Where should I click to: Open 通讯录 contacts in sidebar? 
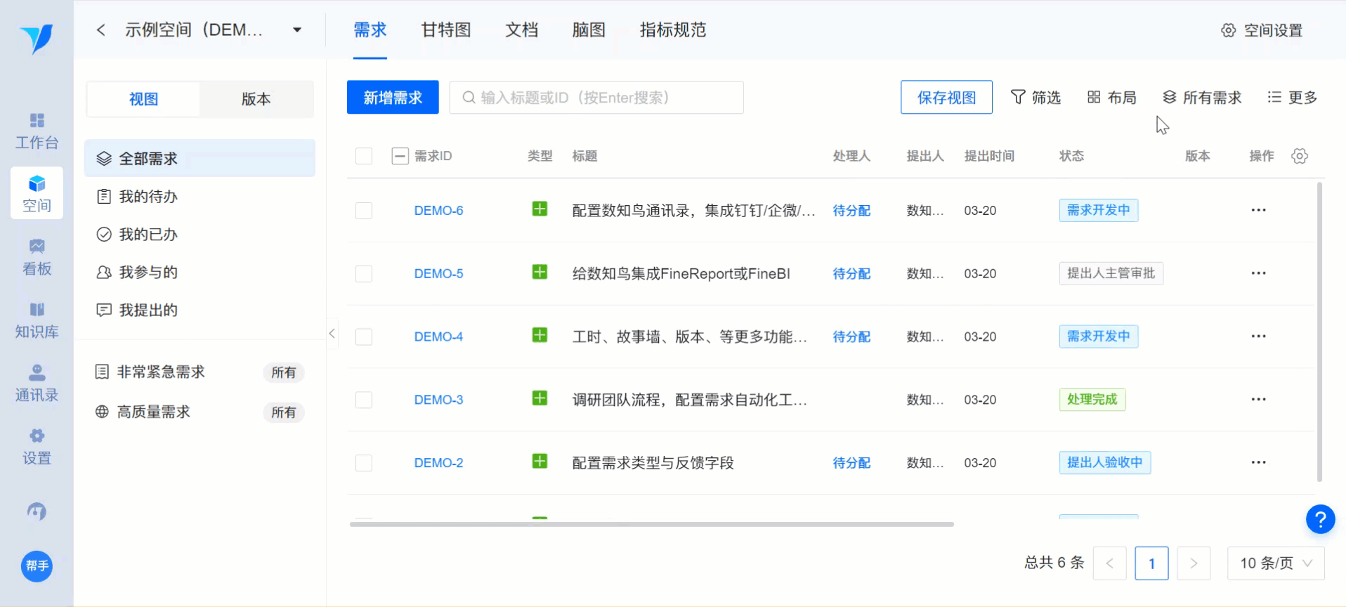(37, 384)
